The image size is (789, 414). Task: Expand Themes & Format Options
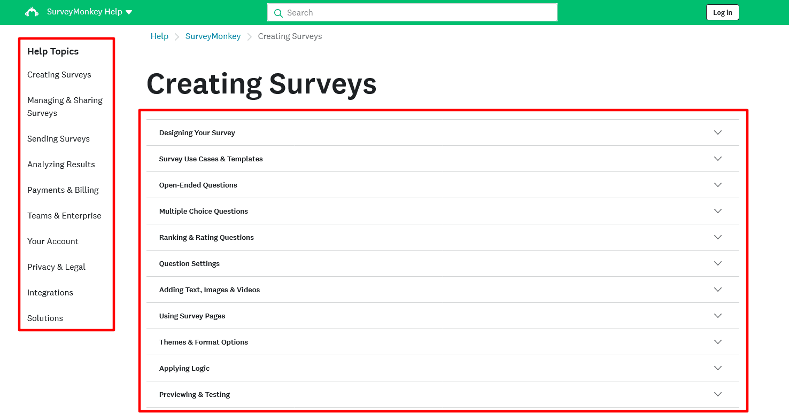718,341
